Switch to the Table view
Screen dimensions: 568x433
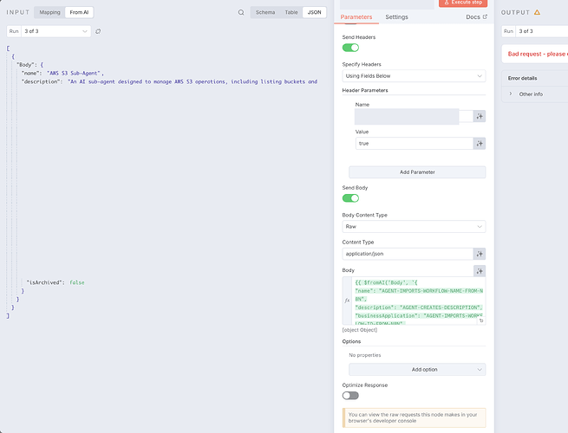291,12
